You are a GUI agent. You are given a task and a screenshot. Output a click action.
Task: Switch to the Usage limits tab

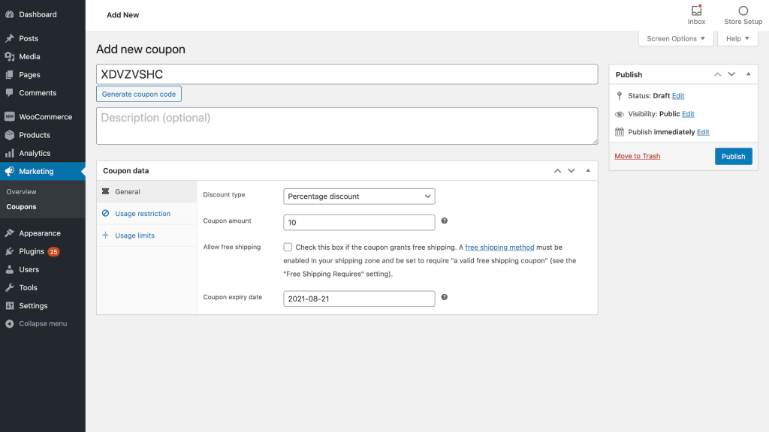[134, 235]
